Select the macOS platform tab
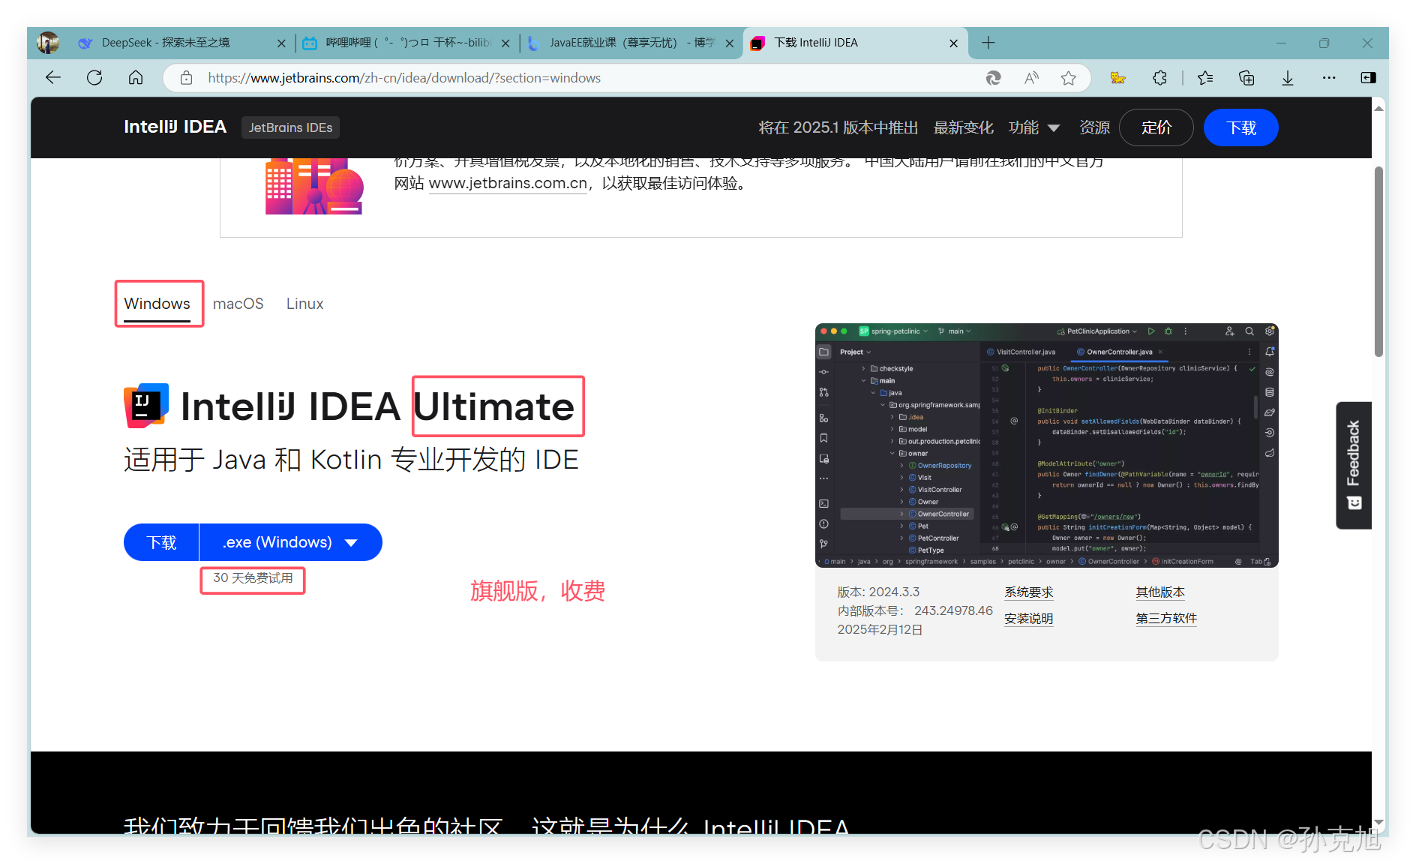The width and height of the screenshot is (1416, 864). click(x=238, y=304)
